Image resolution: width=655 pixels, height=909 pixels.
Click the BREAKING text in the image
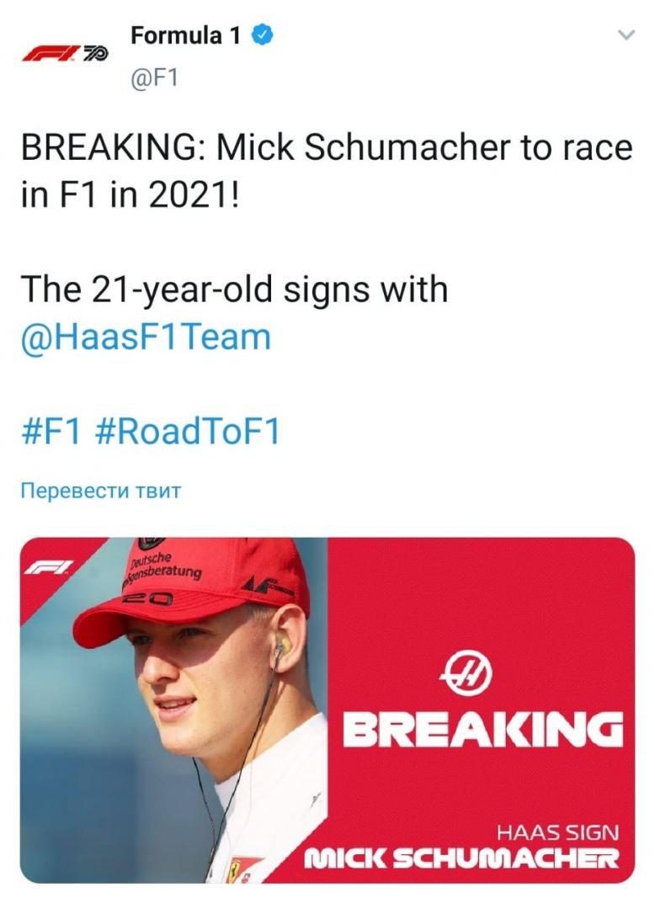pos(483,729)
